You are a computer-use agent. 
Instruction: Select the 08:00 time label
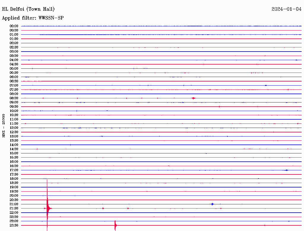[x=14, y=94]
